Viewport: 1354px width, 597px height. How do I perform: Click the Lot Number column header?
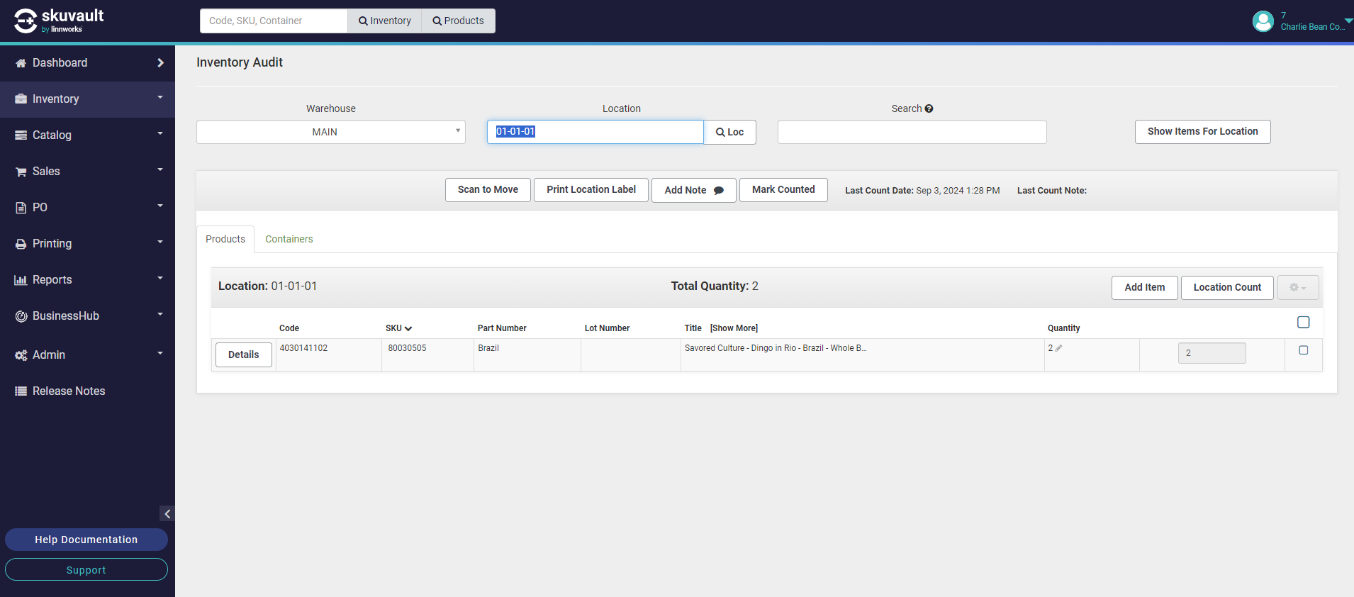[x=607, y=328]
